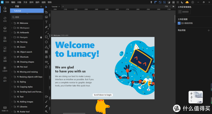Select the Oval tool
The height and width of the screenshot is (114, 212).
pos(46,42)
